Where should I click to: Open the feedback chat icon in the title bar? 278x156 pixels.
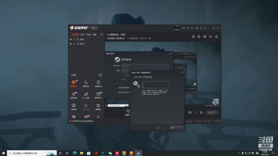coord(192,28)
